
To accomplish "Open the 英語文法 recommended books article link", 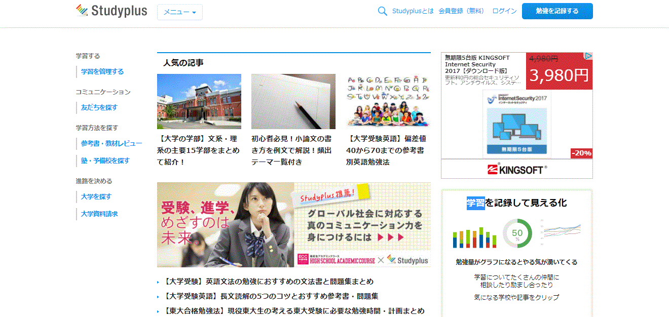I will tap(269, 282).
